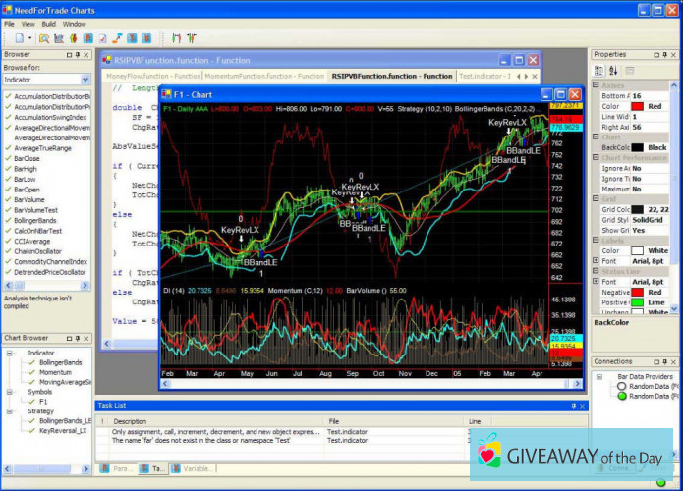Collapse the Indicator node in Chart Browser

8,352
